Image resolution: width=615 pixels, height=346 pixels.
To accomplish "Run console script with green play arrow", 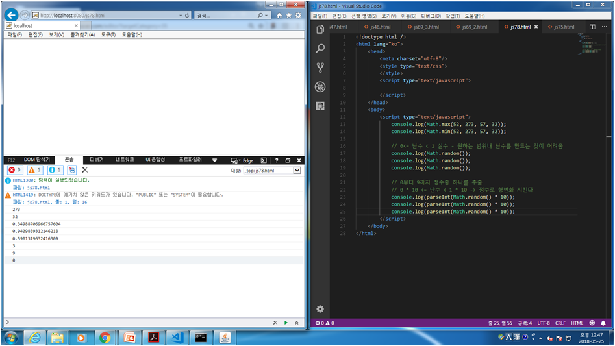I will 286,323.
